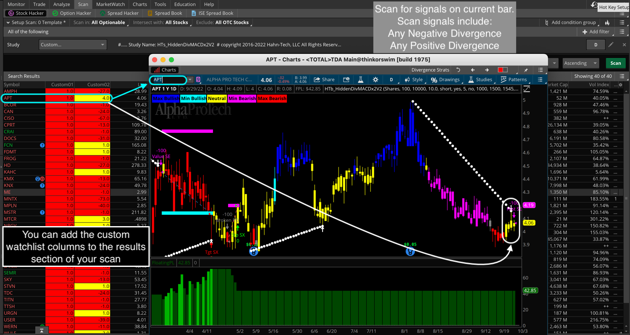Open chart settings gear icon

coord(375,79)
